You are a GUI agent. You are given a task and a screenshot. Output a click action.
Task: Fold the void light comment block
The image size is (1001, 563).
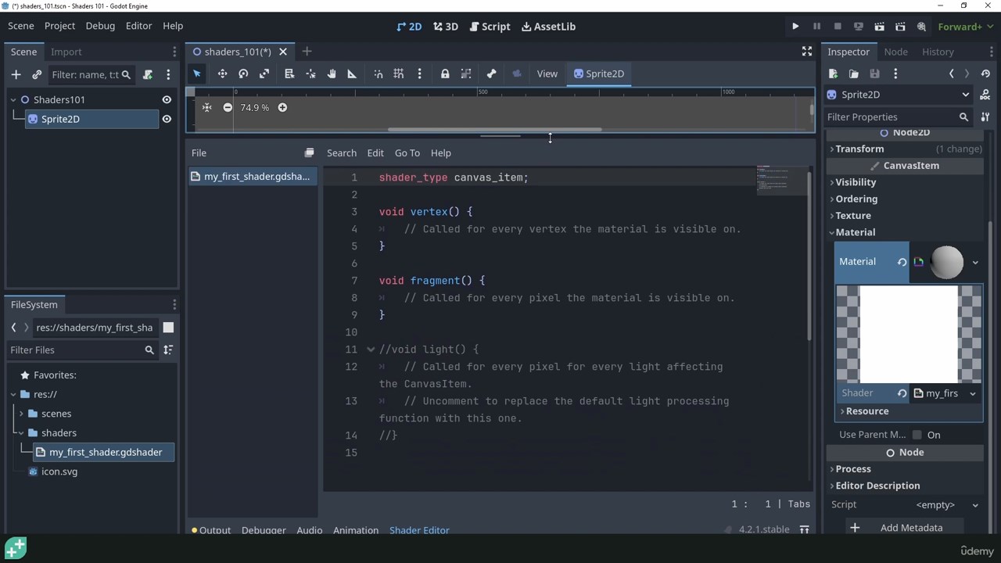point(371,350)
